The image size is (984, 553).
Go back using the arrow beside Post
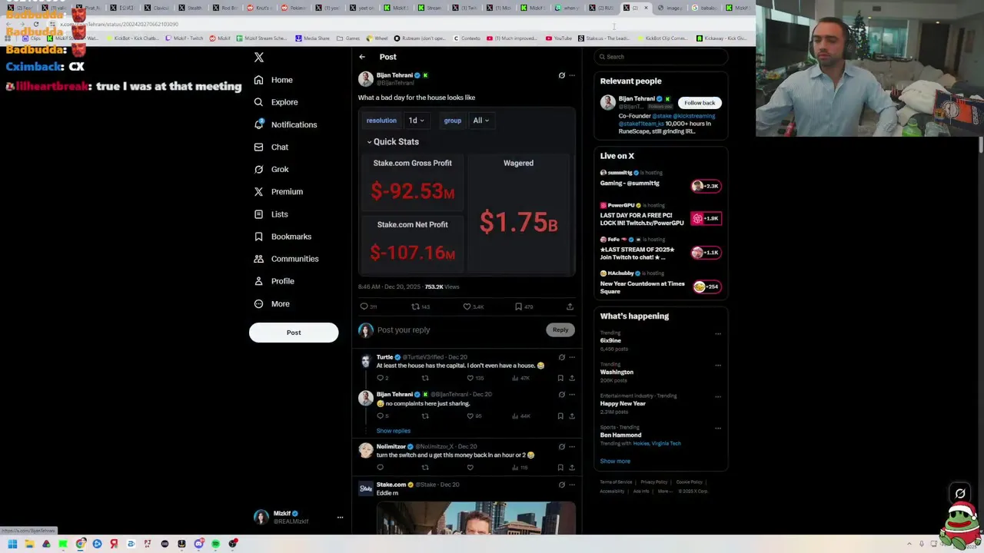[362, 57]
